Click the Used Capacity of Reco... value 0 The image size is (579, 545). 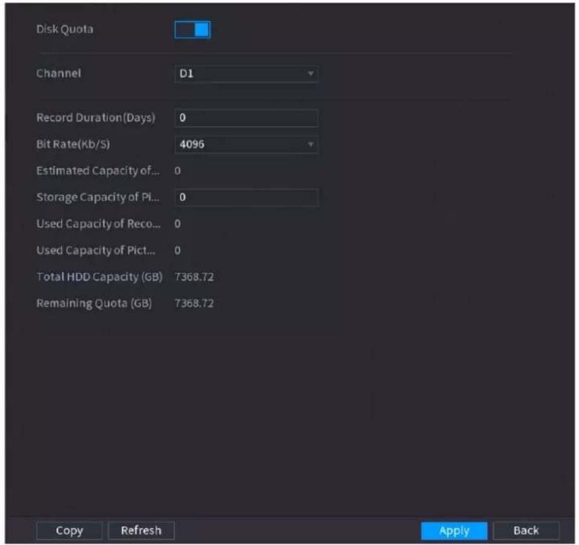coord(177,224)
